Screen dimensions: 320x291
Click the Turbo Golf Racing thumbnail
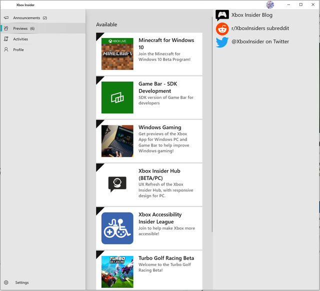117,272
